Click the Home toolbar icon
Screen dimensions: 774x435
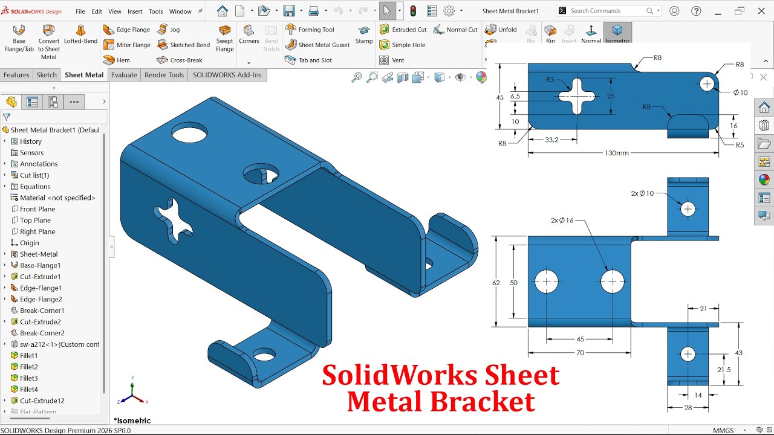click(x=223, y=11)
